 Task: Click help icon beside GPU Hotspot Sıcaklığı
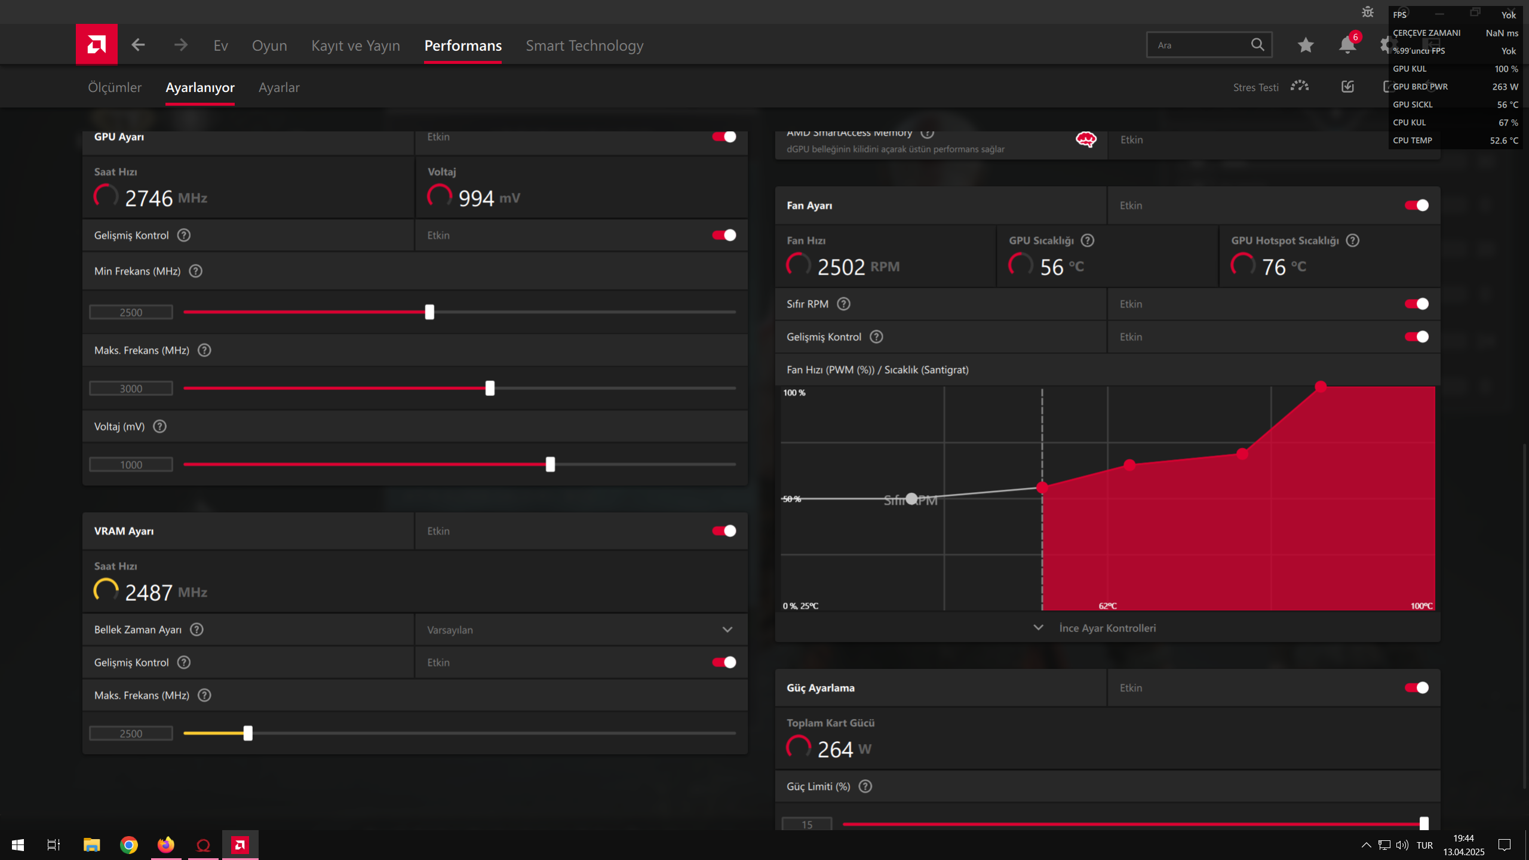[x=1353, y=240]
